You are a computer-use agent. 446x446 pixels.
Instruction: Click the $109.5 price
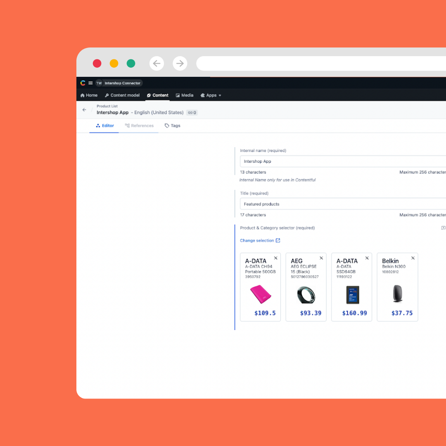265,313
